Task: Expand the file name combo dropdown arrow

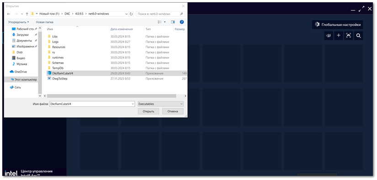Action: (133, 104)
